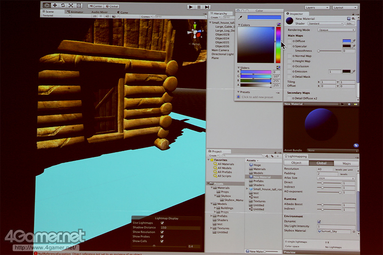Pick the eyedropper in Color window
The image size is (383, 255).
point(240,18)
